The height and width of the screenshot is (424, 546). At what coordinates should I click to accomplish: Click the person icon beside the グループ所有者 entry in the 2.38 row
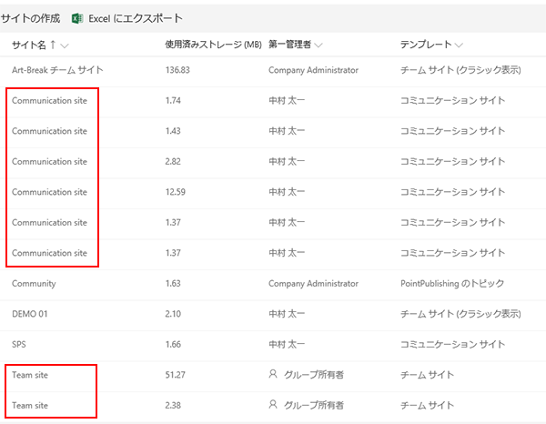pyautogui.click(x=273, y=405)
